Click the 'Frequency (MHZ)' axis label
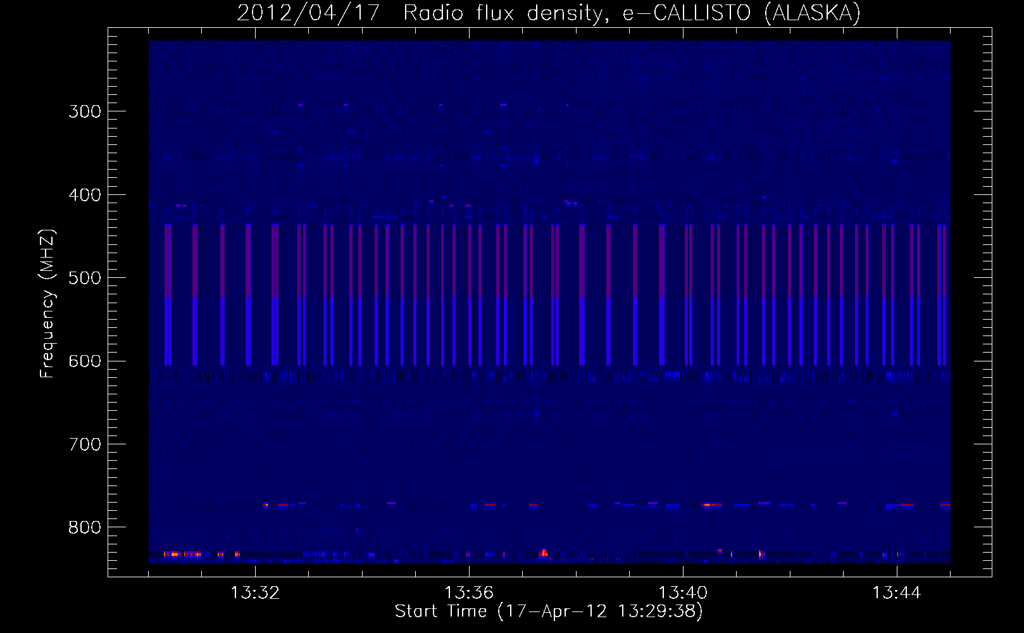The width and height of the screenshot is (1024, 633). coord(47,303)
